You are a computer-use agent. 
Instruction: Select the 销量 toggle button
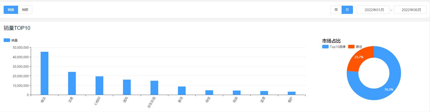pyautogui.click(x=11, y=10)
